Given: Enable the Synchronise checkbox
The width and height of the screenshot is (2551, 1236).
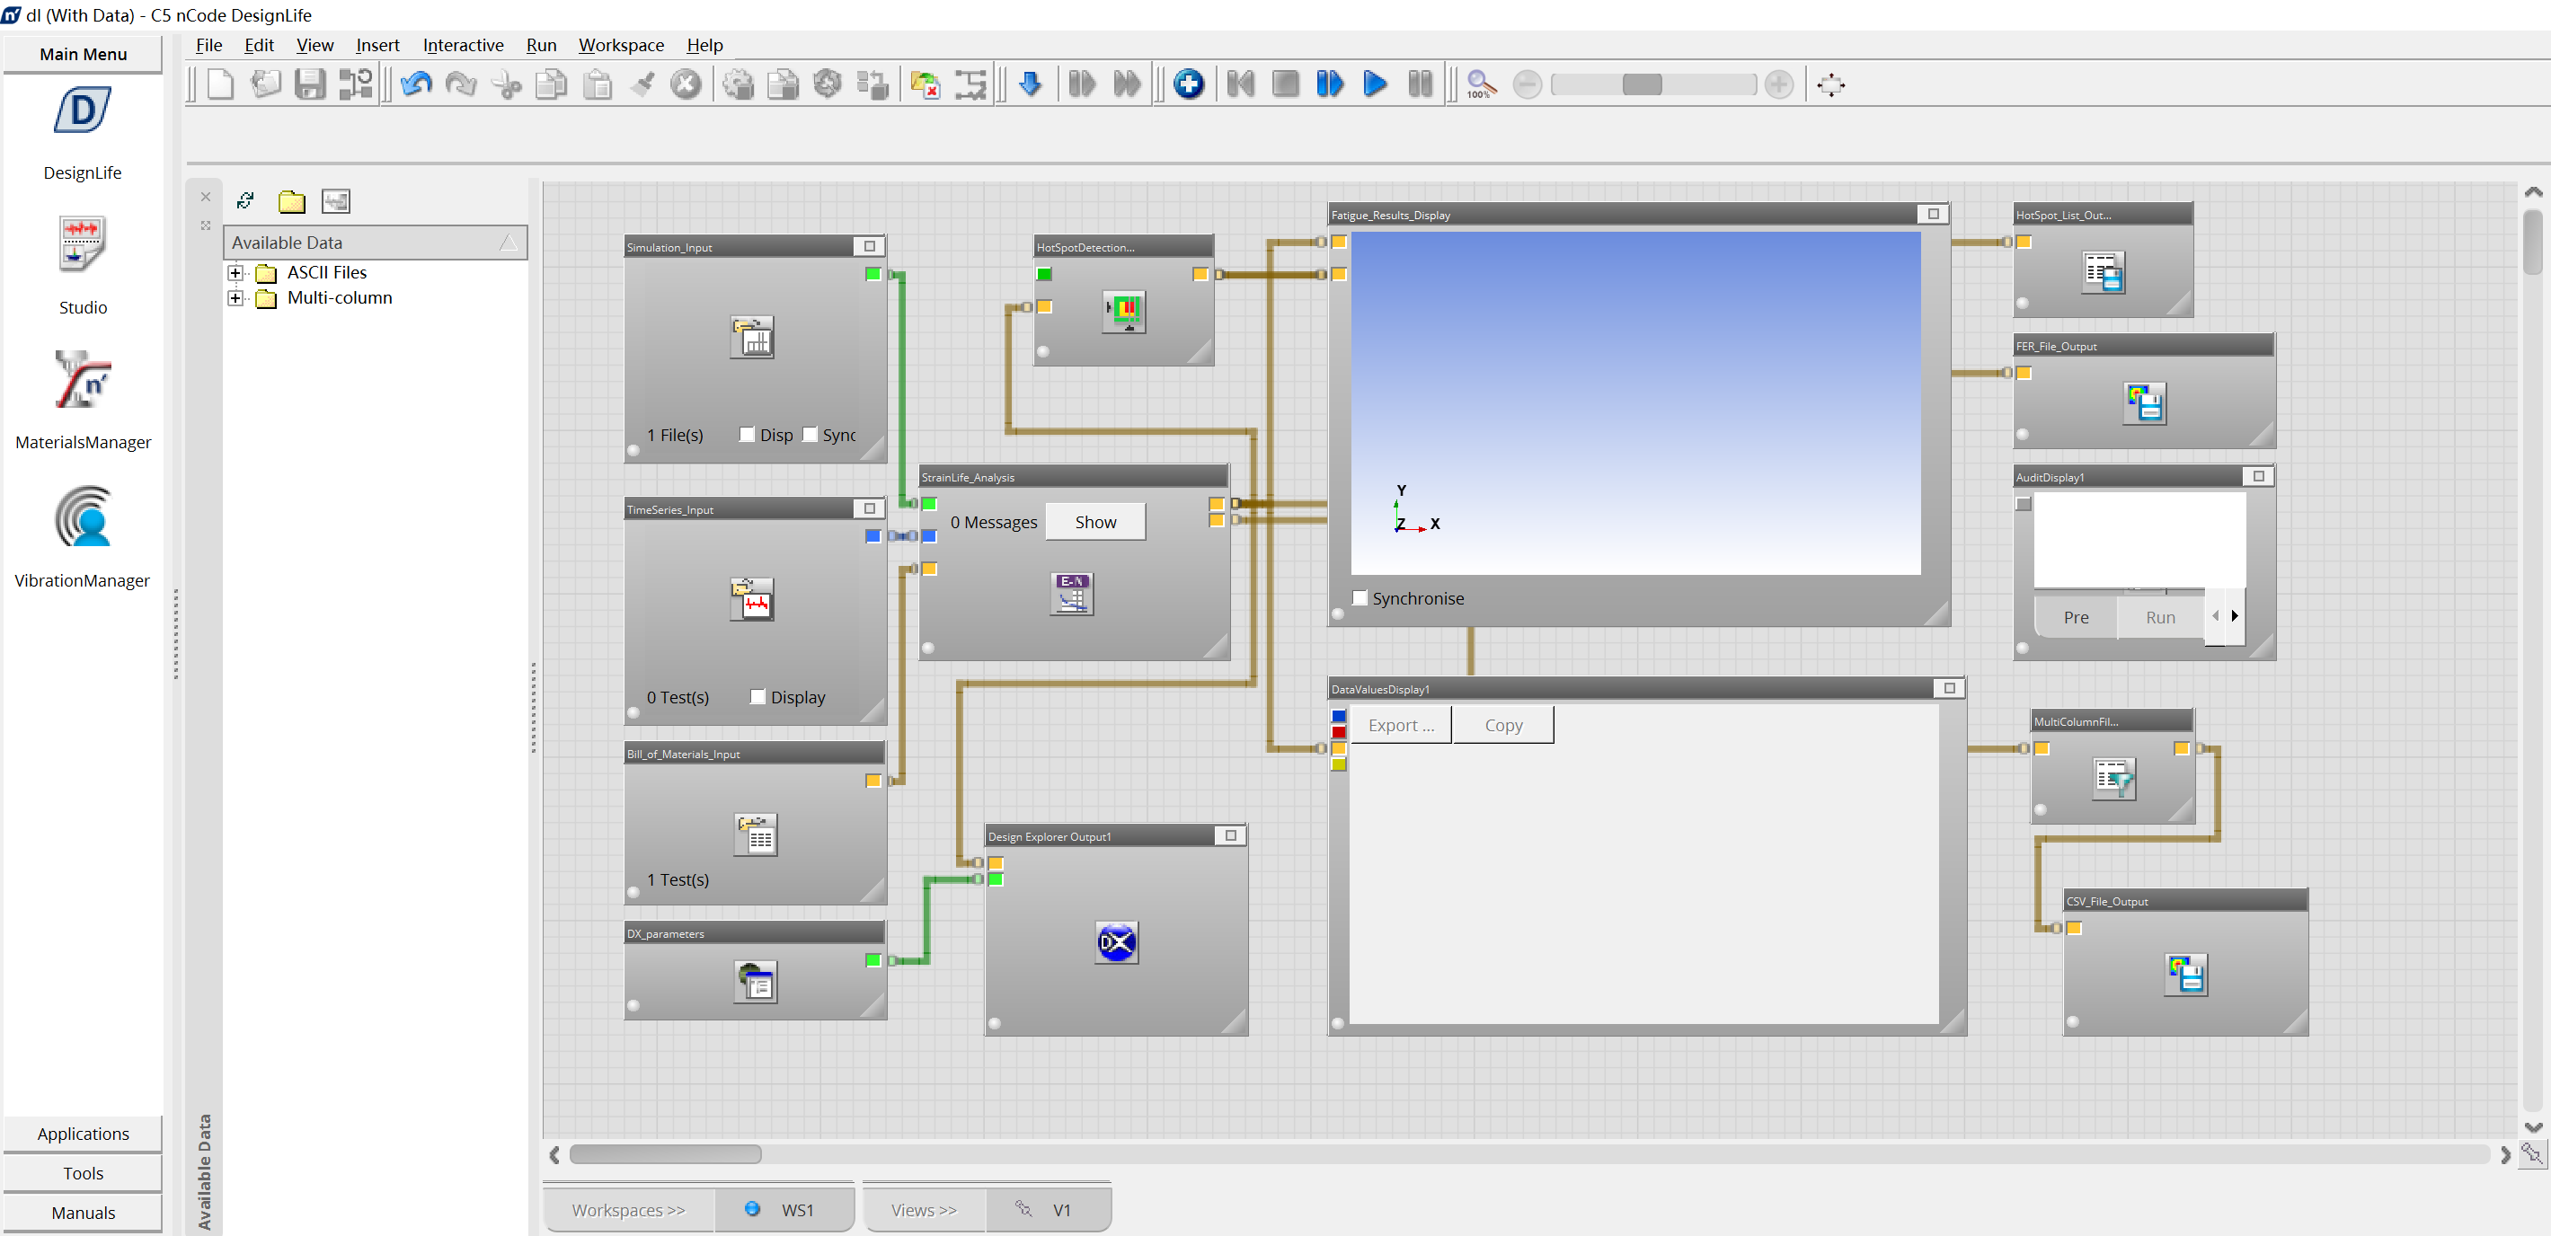Looking at the screenshot, I should [x=1360, y=597].
